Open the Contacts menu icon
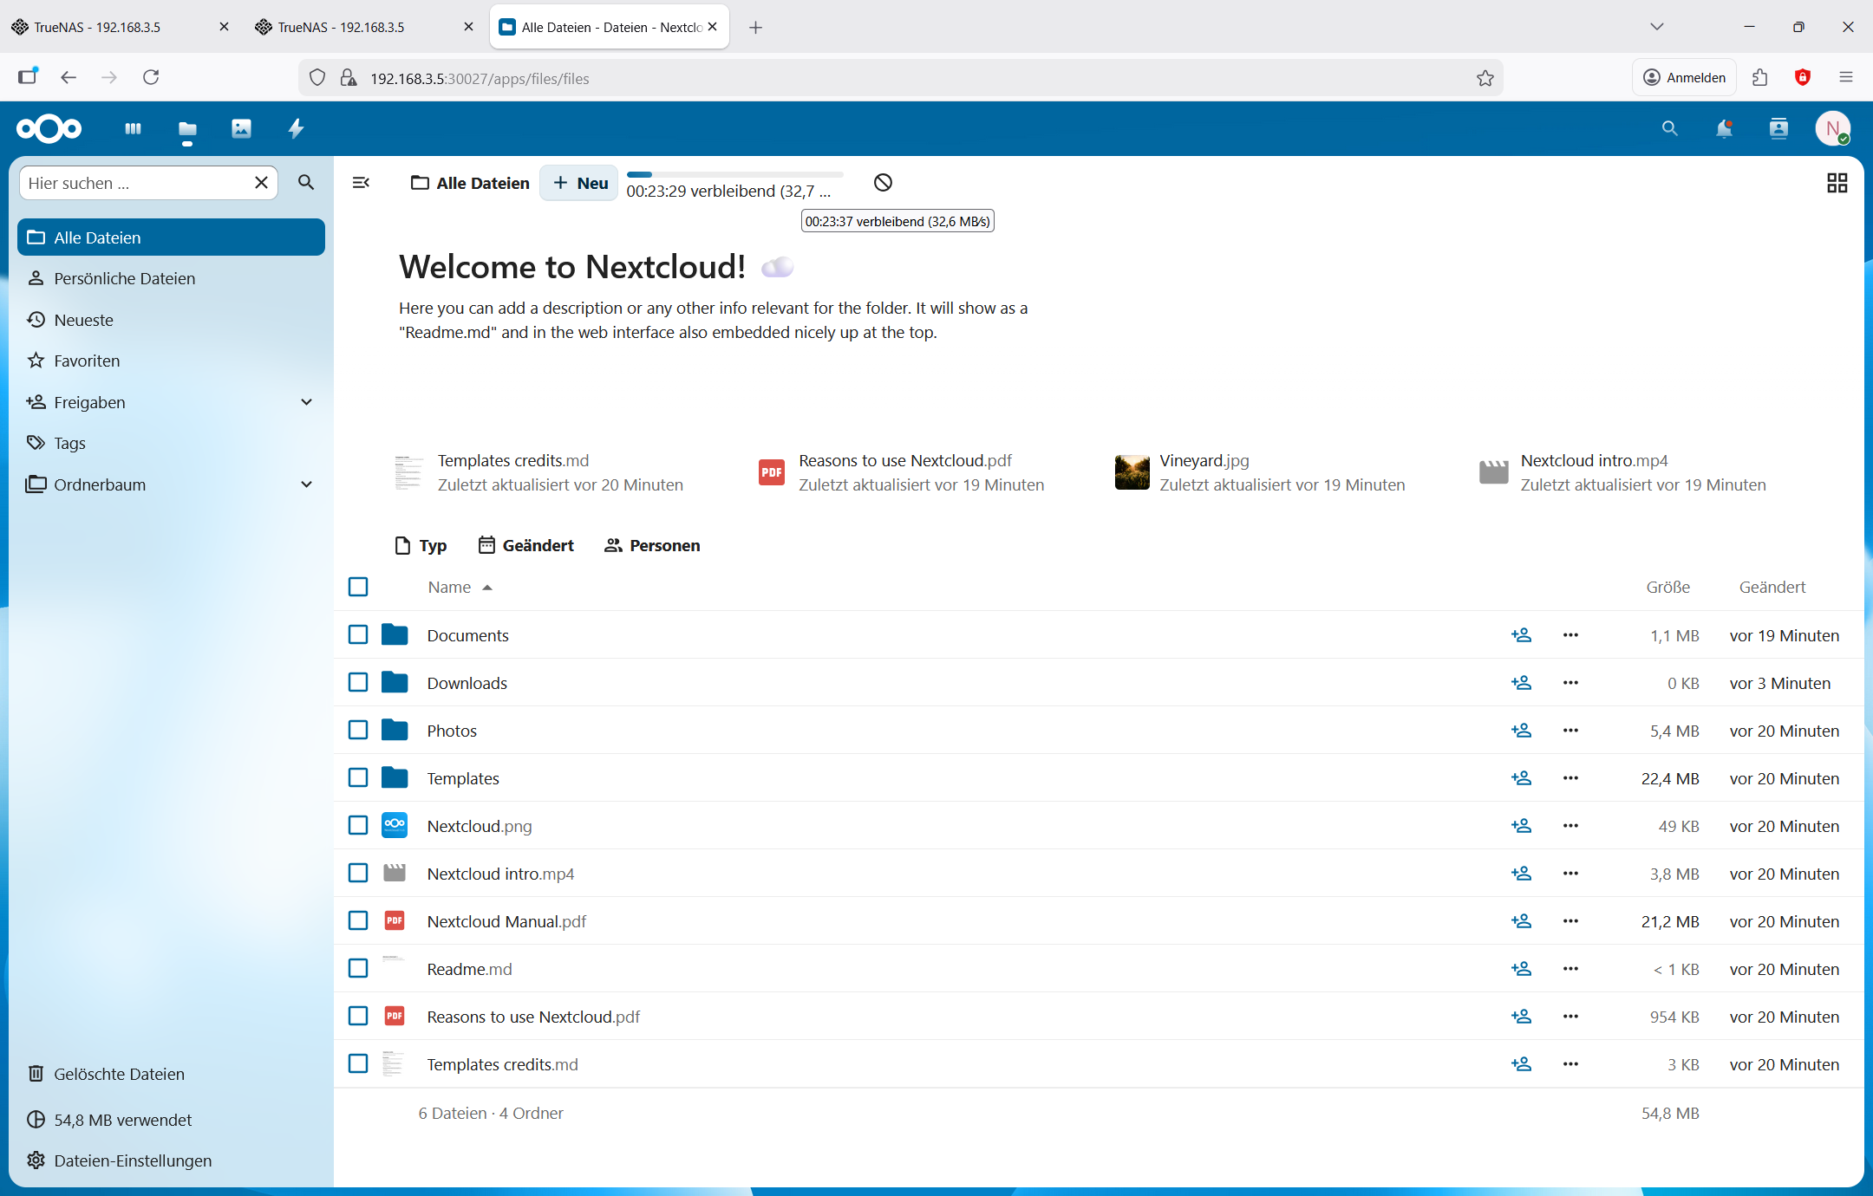This screenshot has width=1873, height=1196. (x=1778, y=129)
